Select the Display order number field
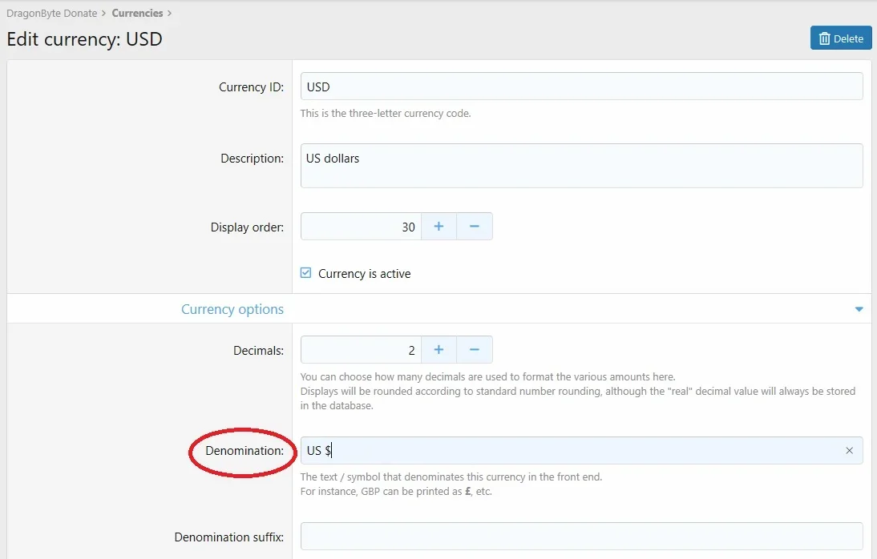The height and width of the screenshot is (559, 877). click(x=361, y=227)
